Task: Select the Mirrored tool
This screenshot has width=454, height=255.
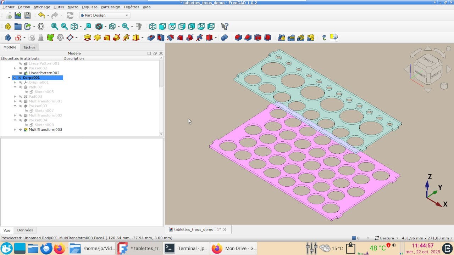Action: tap(282, 38)
